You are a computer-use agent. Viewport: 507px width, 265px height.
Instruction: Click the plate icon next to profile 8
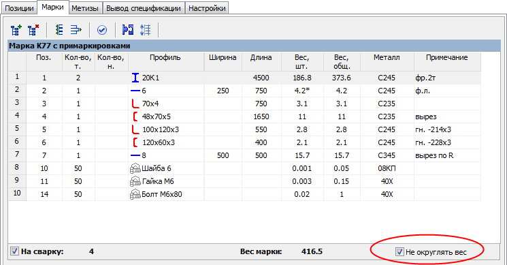[135, 155]
